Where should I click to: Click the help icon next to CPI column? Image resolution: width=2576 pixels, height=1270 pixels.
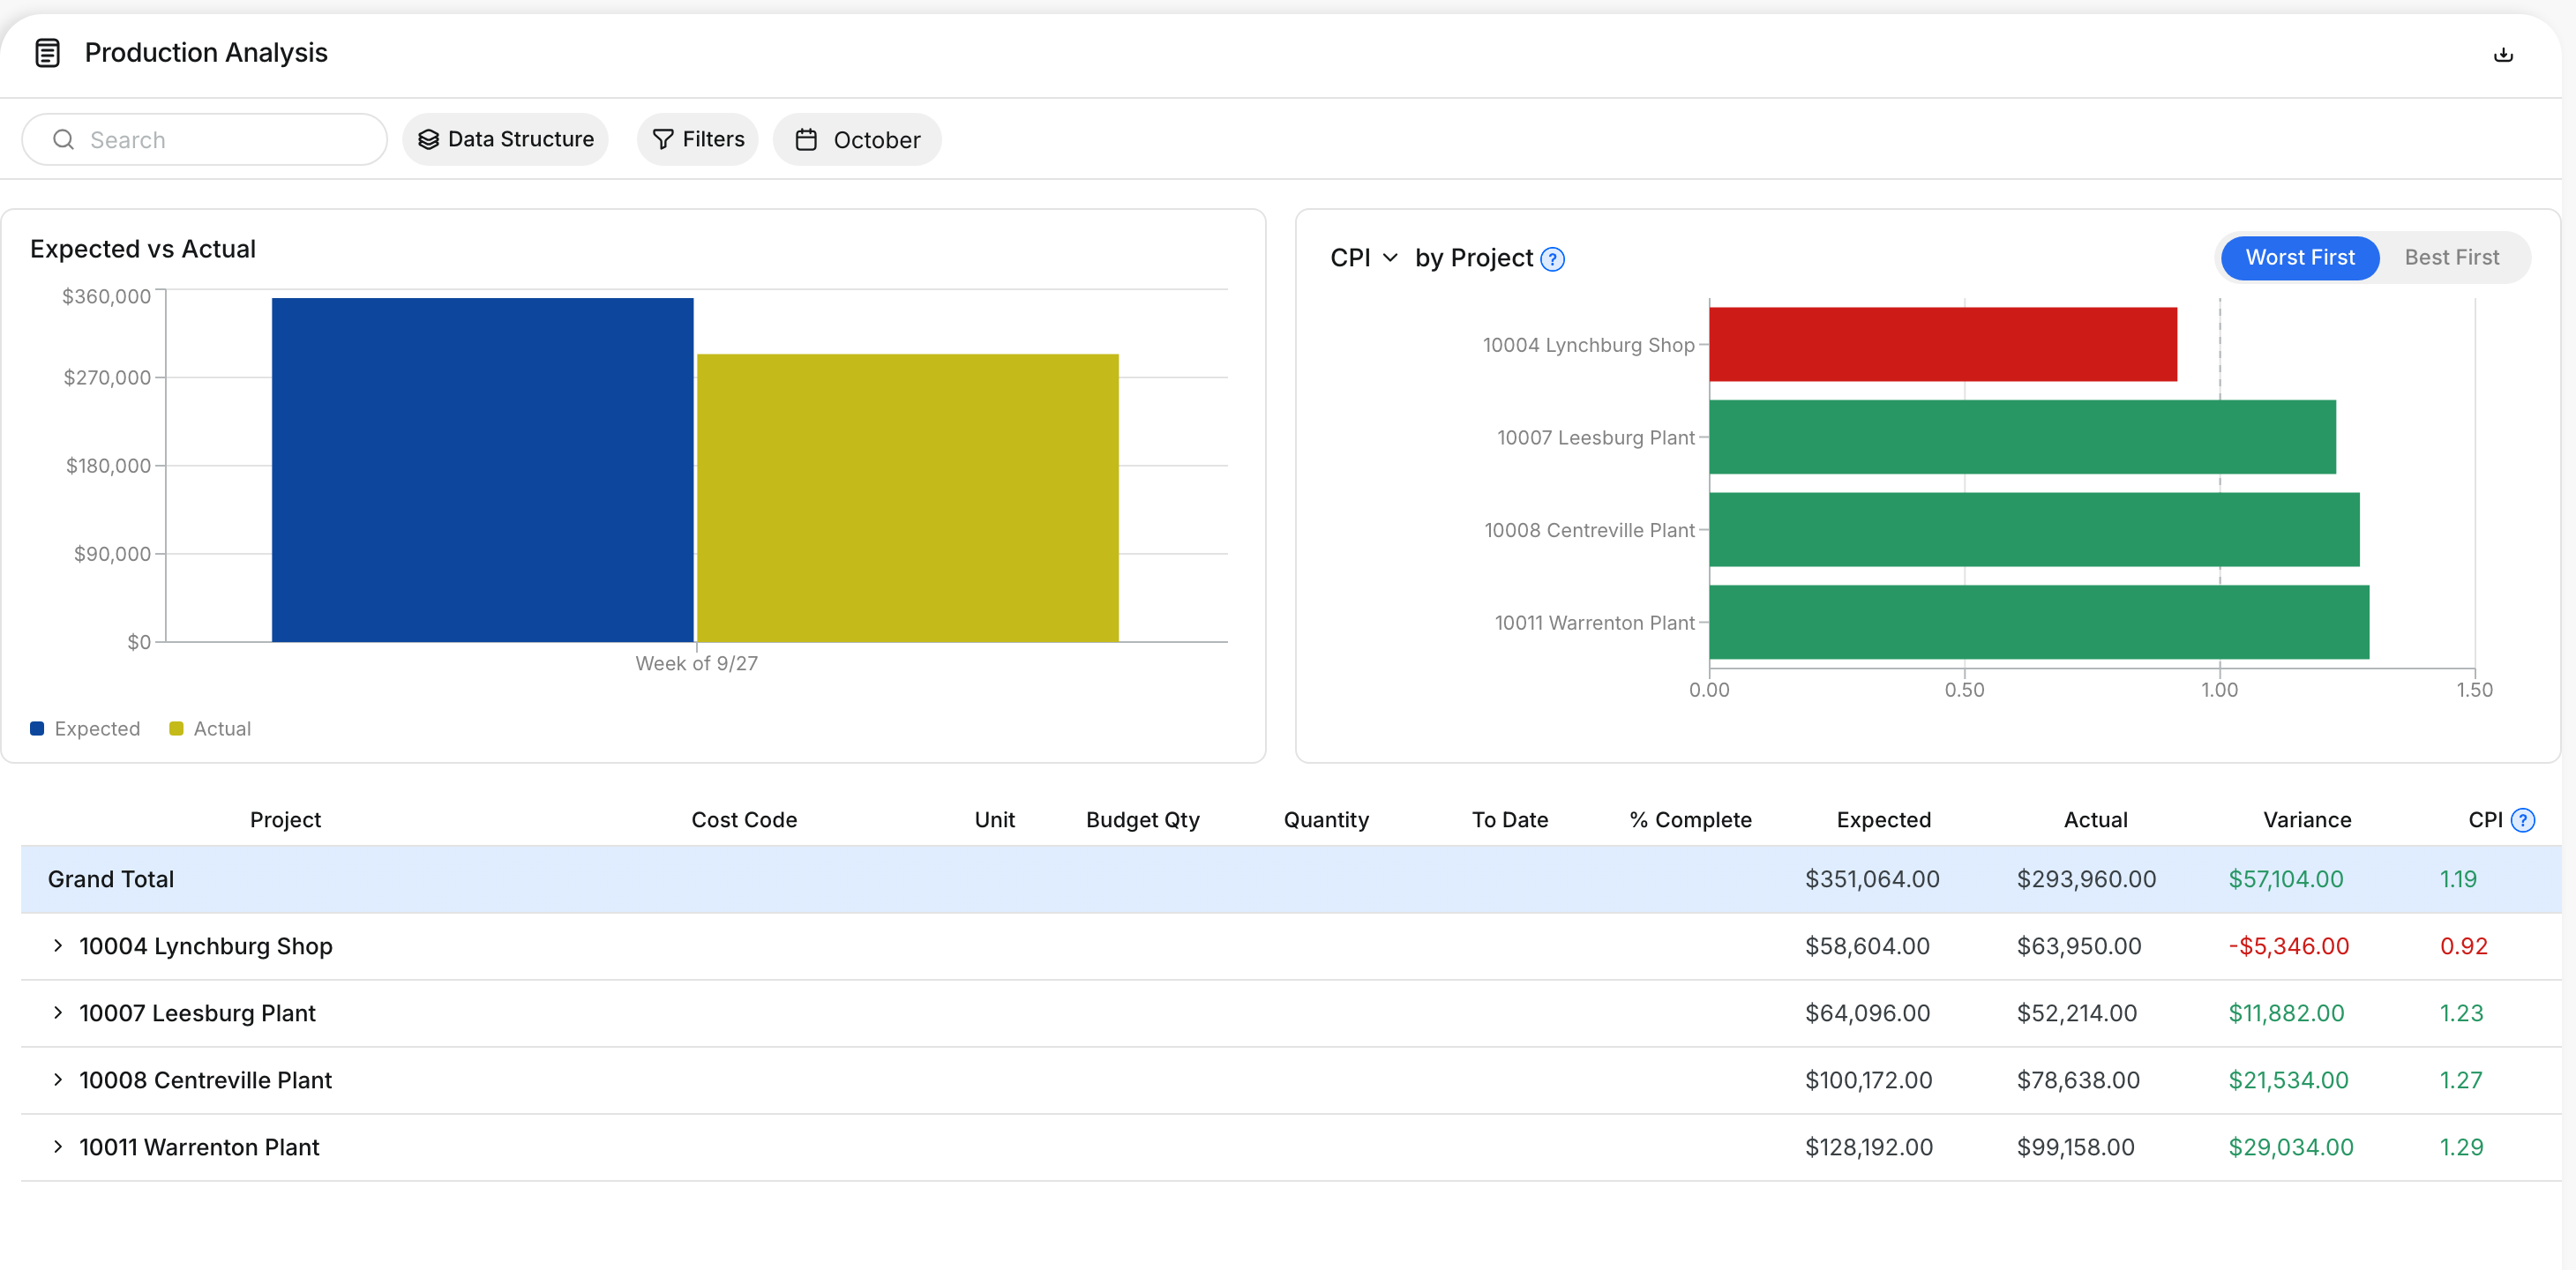coord(2523,820)
